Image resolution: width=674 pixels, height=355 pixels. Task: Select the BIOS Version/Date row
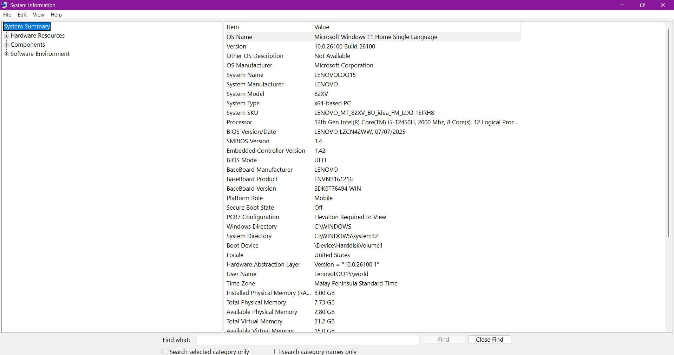pos(372,132)
